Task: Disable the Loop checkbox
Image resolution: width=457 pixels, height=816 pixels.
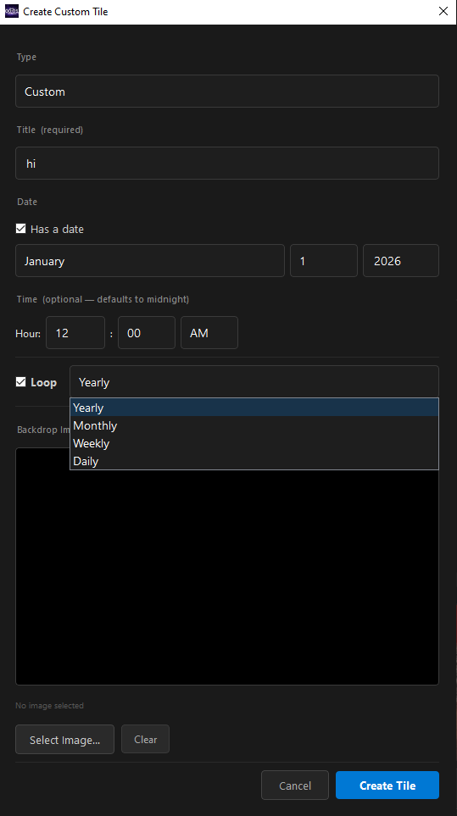Action: (x=21, y=382)
